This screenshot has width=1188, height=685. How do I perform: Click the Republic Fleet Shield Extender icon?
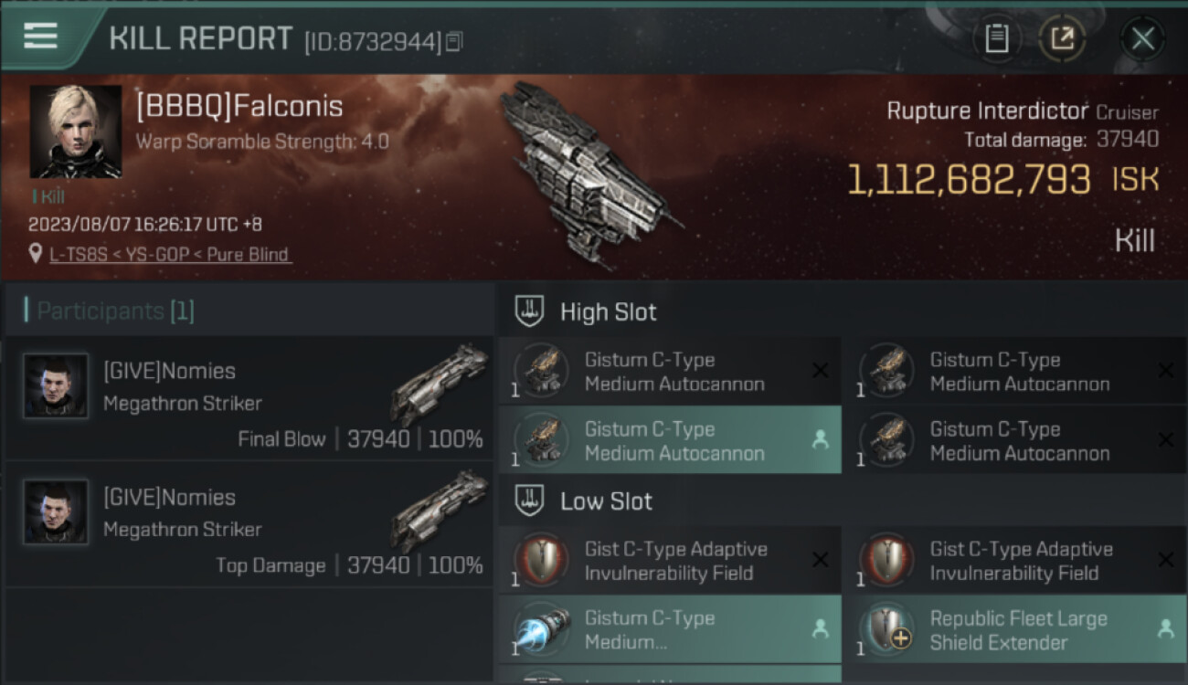pos(886,630)
